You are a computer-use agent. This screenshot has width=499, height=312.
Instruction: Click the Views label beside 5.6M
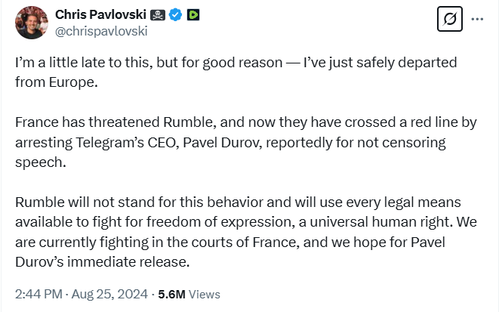pos(207,294)
